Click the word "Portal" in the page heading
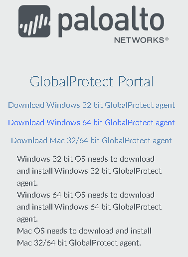 coord(136,81)
